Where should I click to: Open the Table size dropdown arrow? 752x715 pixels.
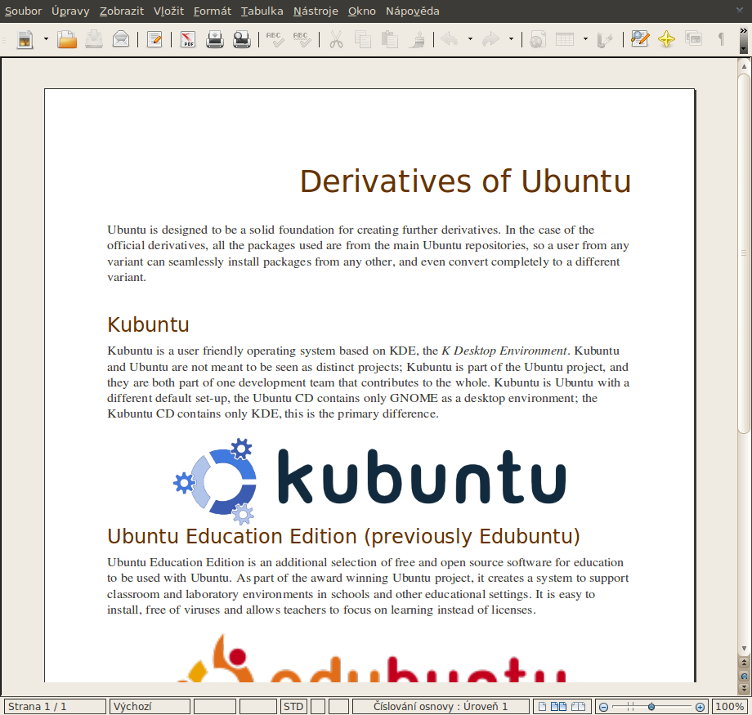click(x=585, y=39)
